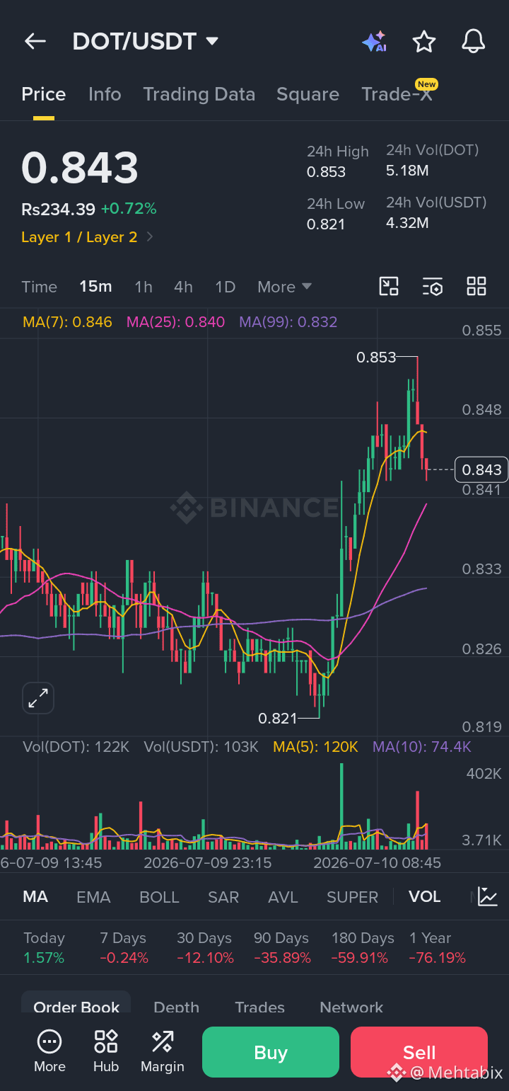Tap the 0.853 high marker on chart
Image resolution: width=509 pixels, height=1091 pixels.
click(x=376, y=358)
